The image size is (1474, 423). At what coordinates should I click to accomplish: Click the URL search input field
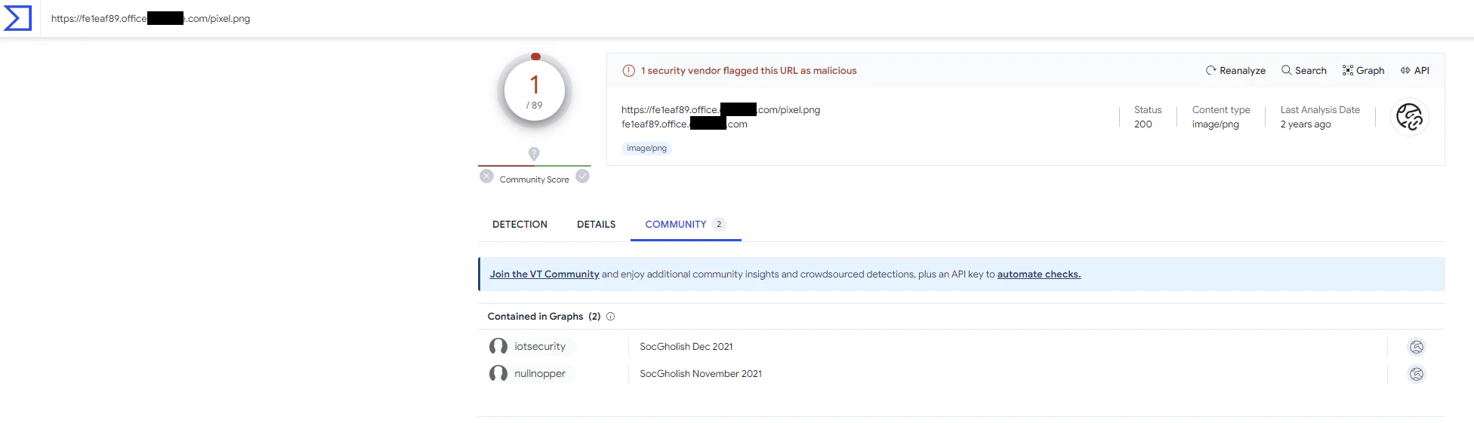point(755,18)
